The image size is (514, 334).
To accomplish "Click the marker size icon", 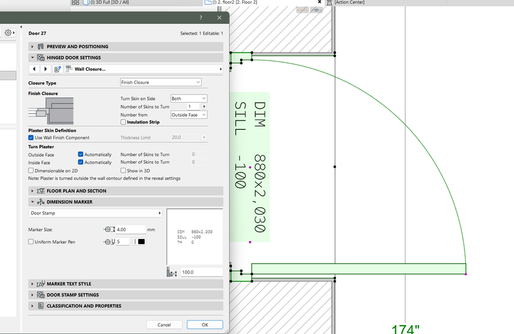I will click(109, 229).
